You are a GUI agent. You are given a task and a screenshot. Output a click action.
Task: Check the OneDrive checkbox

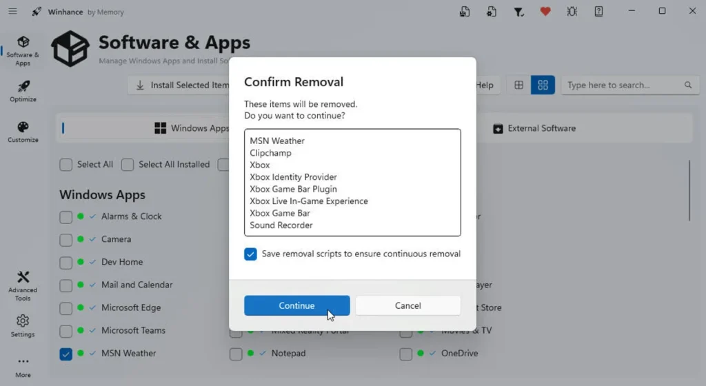click(405, 354)
